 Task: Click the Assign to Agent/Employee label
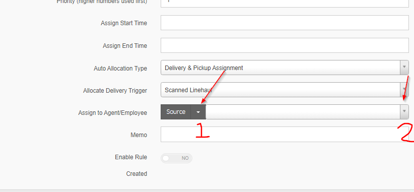[113, 113]
